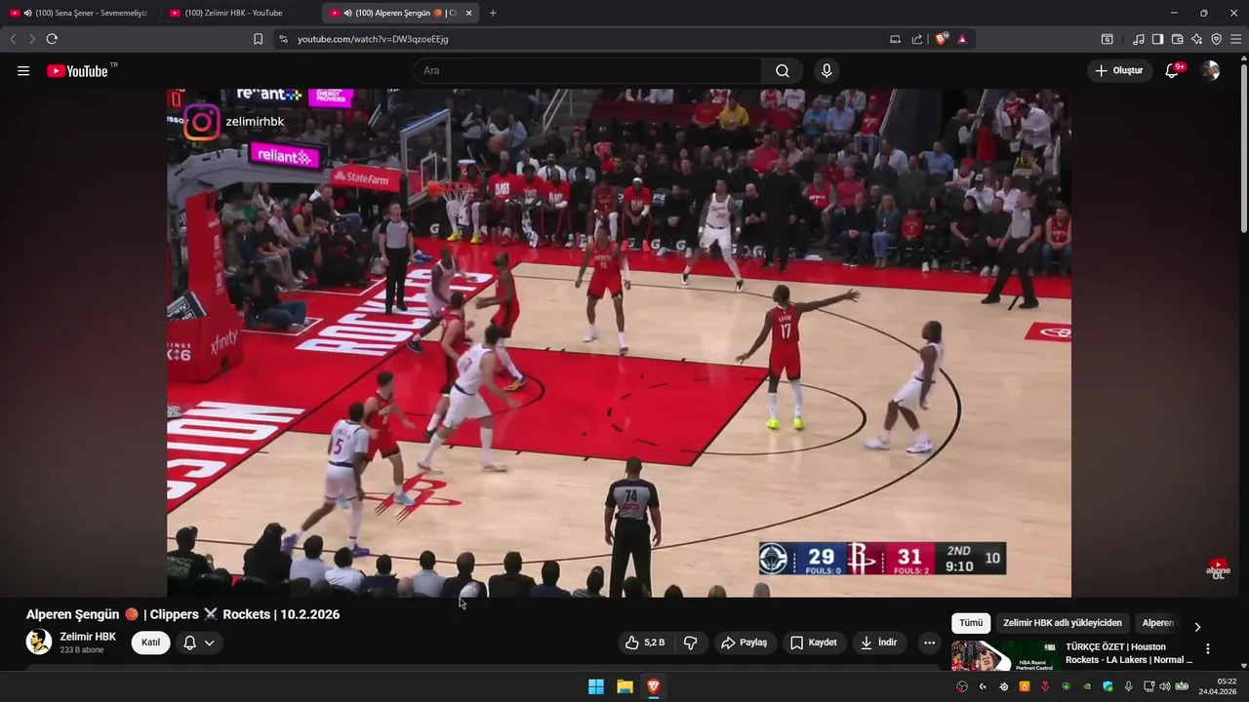
Task: Click the Brave browser taskbar icon
Action: point(653,686)
